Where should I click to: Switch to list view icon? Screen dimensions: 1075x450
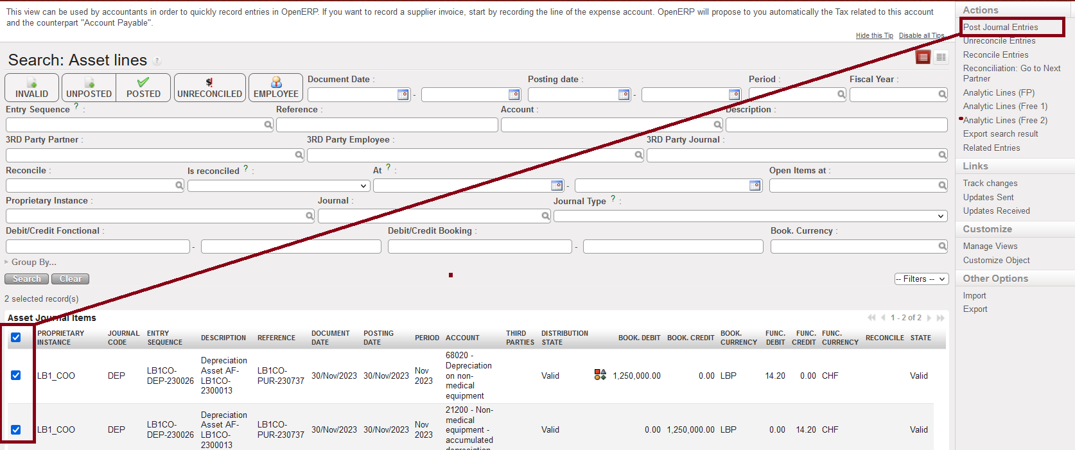[x=923, y=57]
